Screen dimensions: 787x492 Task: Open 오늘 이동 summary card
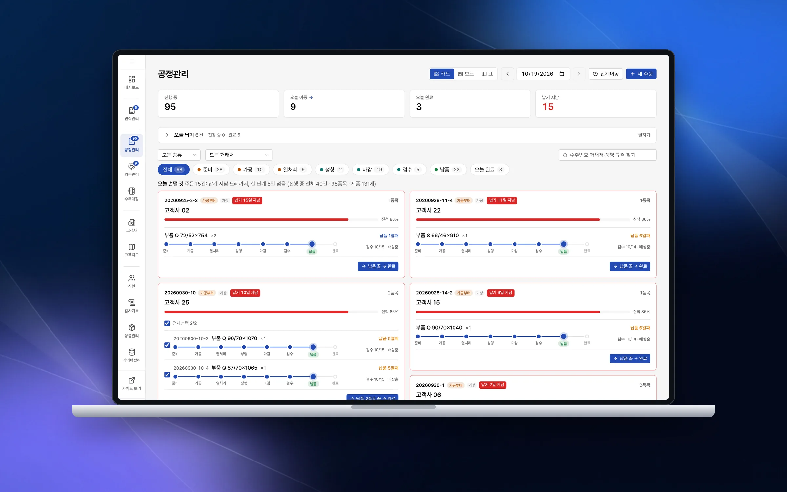click(344, 104)
